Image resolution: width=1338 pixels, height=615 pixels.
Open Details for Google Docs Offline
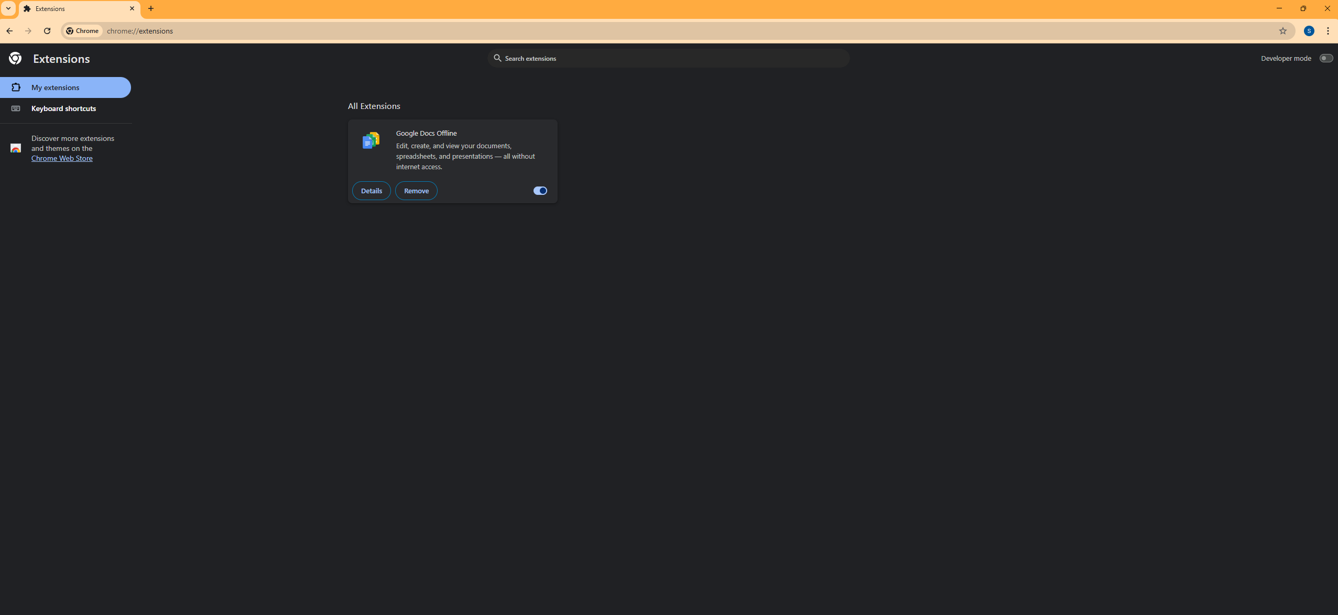pyautogui.click(x=371, y=191)
